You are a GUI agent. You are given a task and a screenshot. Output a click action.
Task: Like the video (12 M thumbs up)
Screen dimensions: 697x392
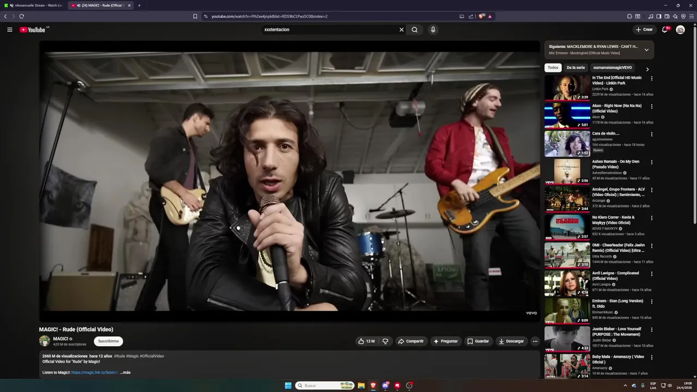pos(366,341)
